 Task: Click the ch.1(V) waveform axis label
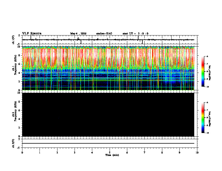13,40
